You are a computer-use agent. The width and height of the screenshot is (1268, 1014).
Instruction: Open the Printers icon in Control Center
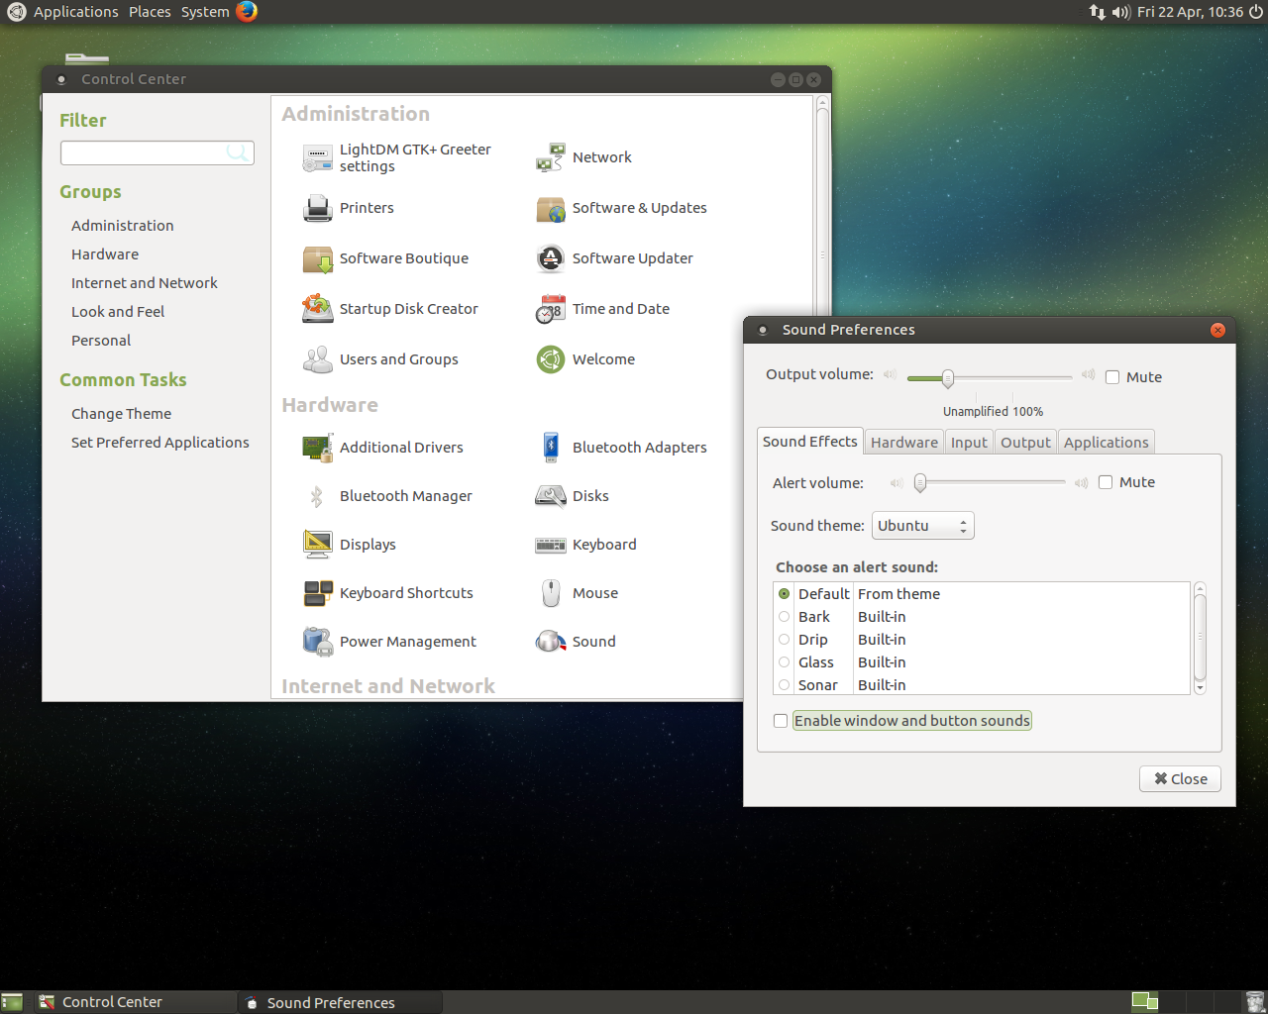[318, 208]
